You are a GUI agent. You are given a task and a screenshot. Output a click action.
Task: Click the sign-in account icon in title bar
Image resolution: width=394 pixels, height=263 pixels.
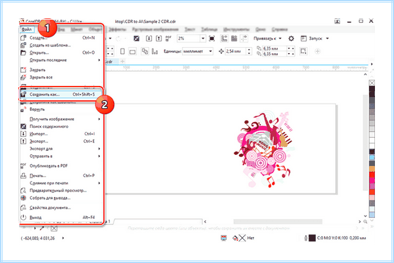338,22
